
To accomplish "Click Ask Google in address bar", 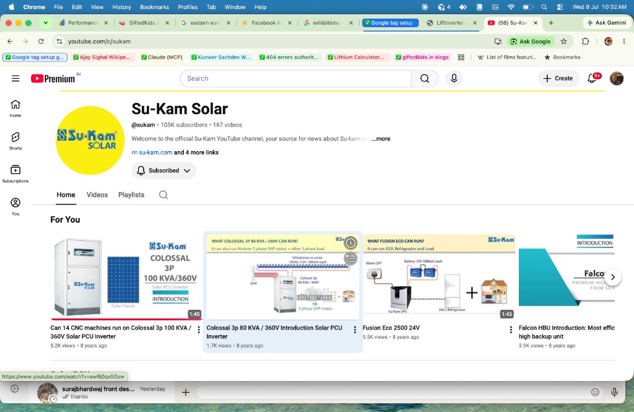I will [530, 42].
